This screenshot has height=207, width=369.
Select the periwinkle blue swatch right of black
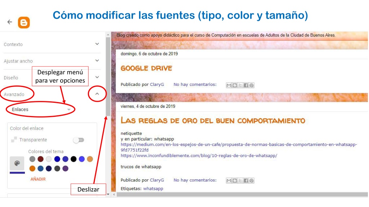[82, 159]
